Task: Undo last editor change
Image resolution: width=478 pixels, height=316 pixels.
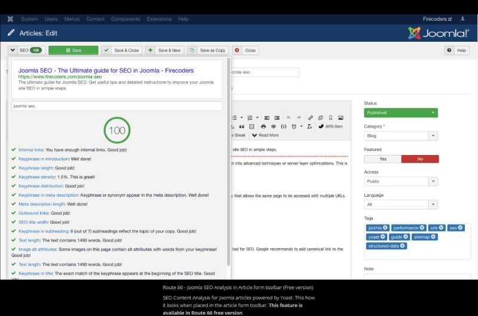Action: (x=289, y=117)
